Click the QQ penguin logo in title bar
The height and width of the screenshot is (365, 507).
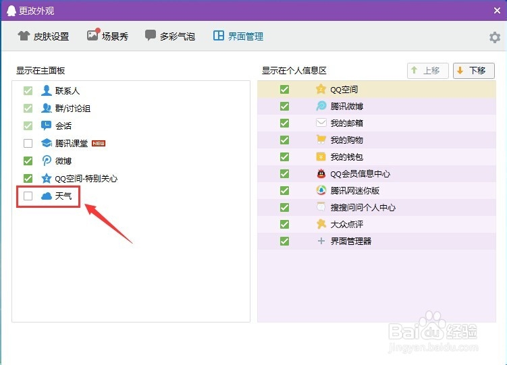(11, 11)
